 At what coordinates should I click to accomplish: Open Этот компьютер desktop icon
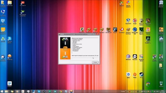pos(3,13)
